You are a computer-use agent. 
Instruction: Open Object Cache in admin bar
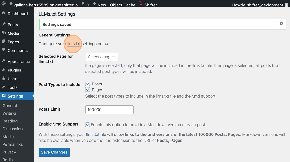(122, 5)
